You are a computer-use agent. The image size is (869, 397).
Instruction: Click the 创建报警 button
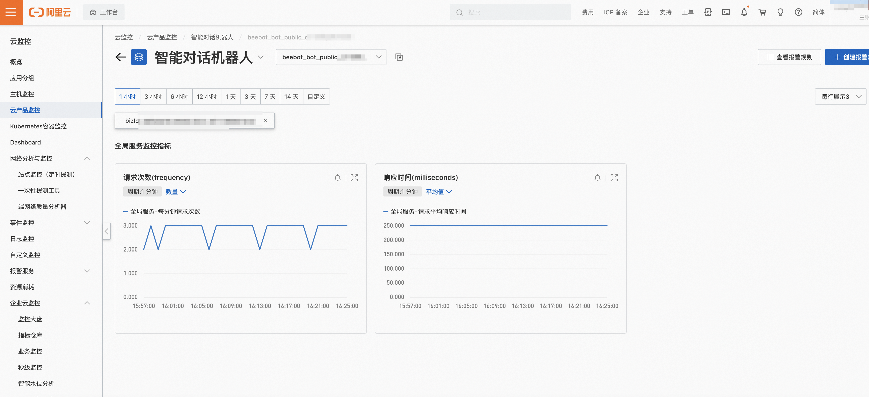[x=847, y=57]
